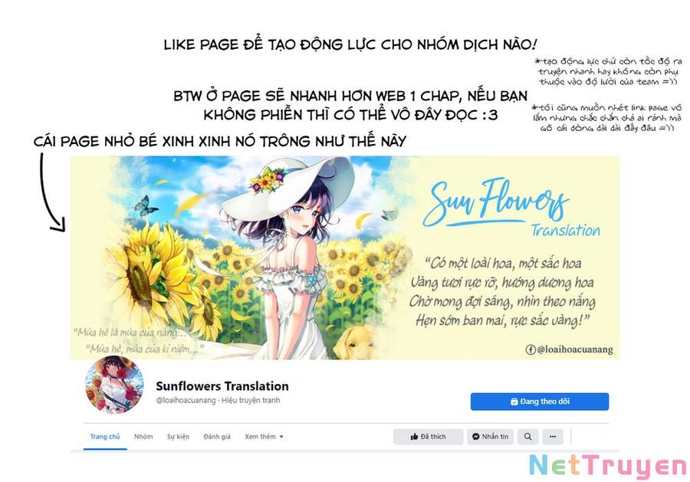Open the three-dots more options button
This screenshot has width=690, height=482.
(553, 437)
